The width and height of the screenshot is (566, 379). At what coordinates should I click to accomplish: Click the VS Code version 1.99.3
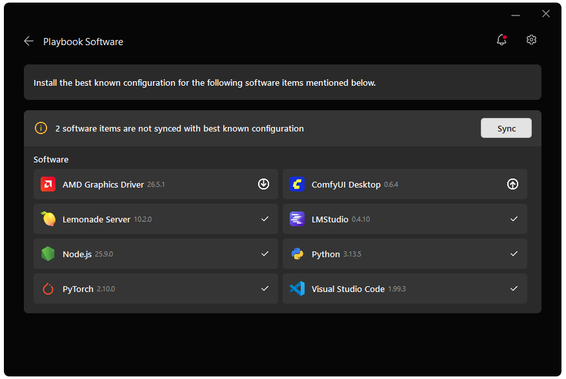397,289
